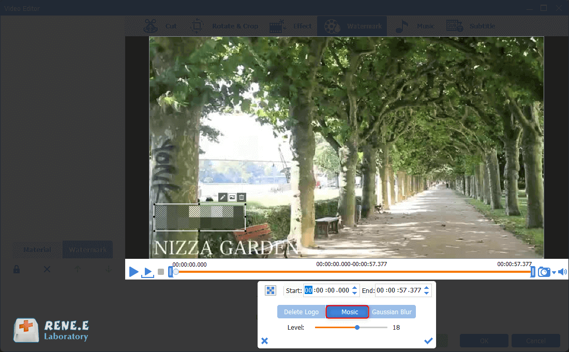Maximize the Video Editor window
Viewport: 569px width, 352px height.
pos(544,8)
